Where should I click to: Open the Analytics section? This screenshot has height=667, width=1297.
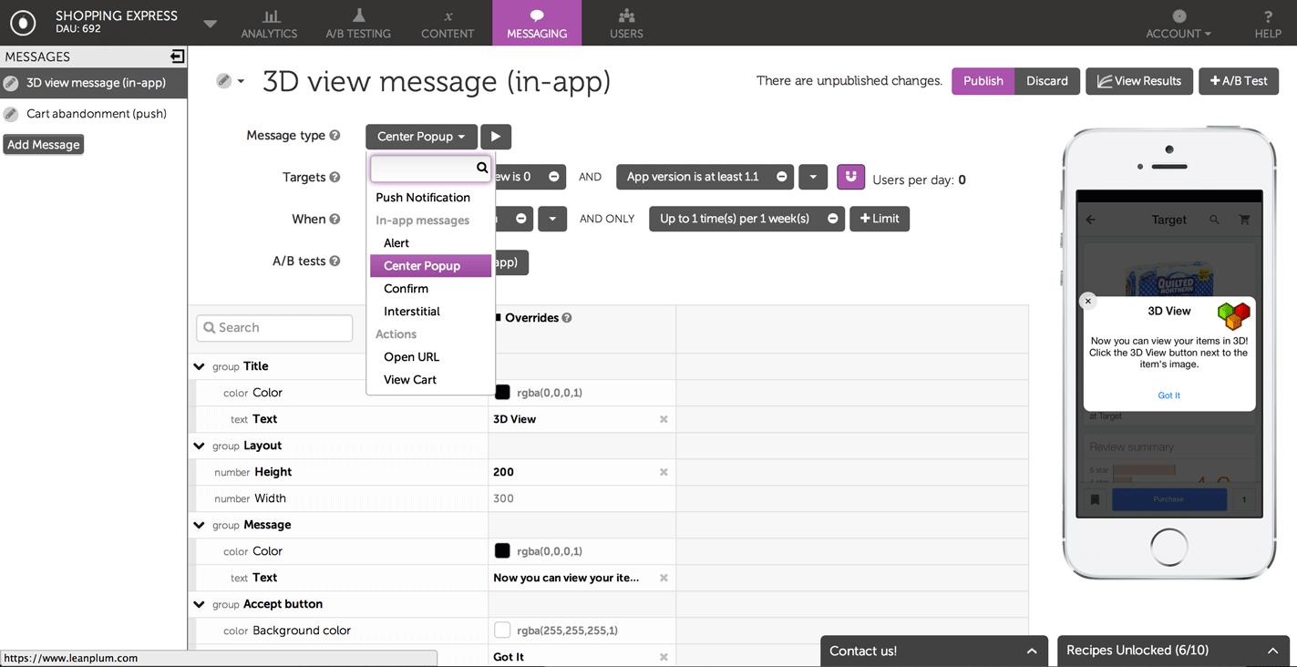coord(269,24)
